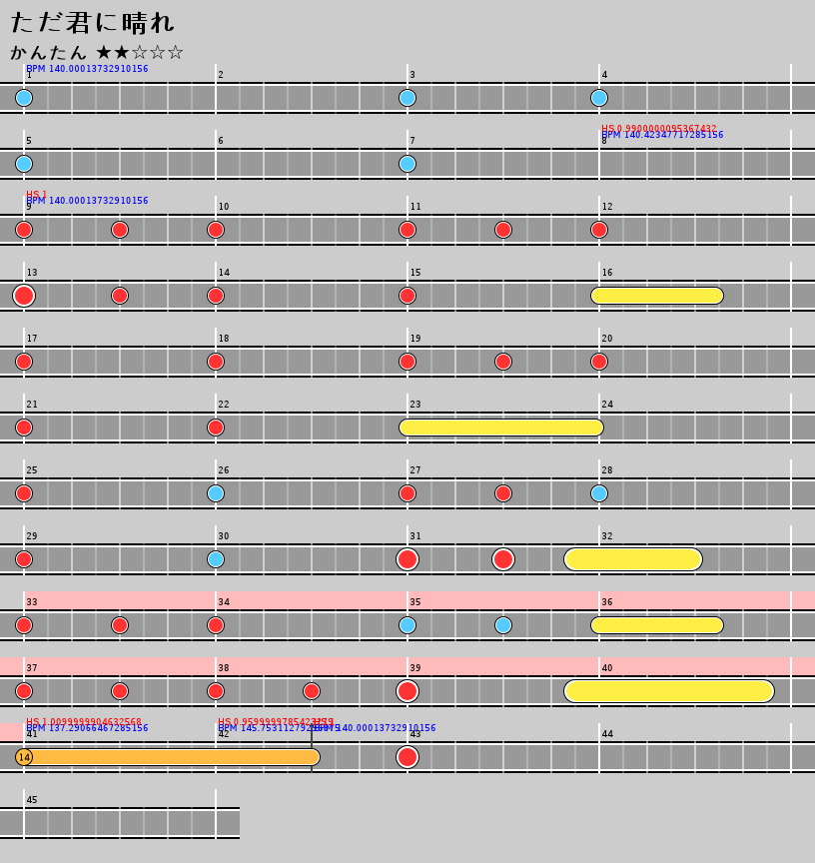Click the BPM 140.42 label at measure 8
The width and height of the screenshot is (815, 863).
coord(662,136)
